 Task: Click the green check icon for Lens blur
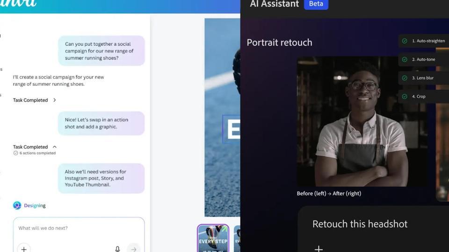tap(405, 78)
